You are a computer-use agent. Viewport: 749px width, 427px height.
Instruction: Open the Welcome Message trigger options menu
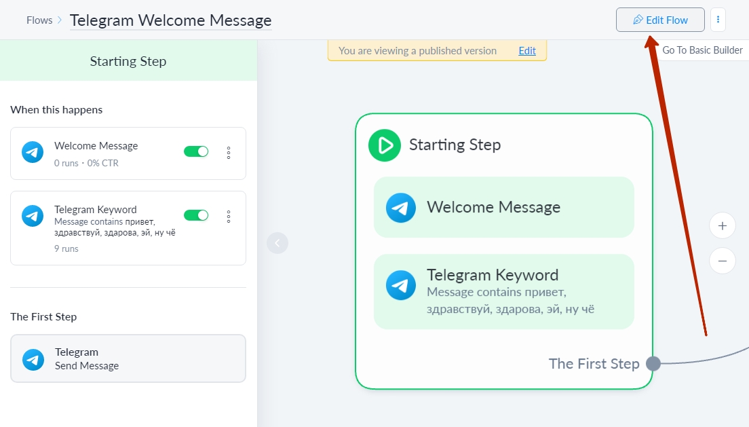click(229, 153)
